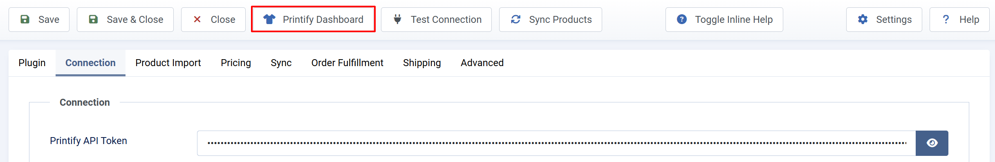Focus the Printify API Token field
This screenshot has width=995, height=162.
(556, 143)
